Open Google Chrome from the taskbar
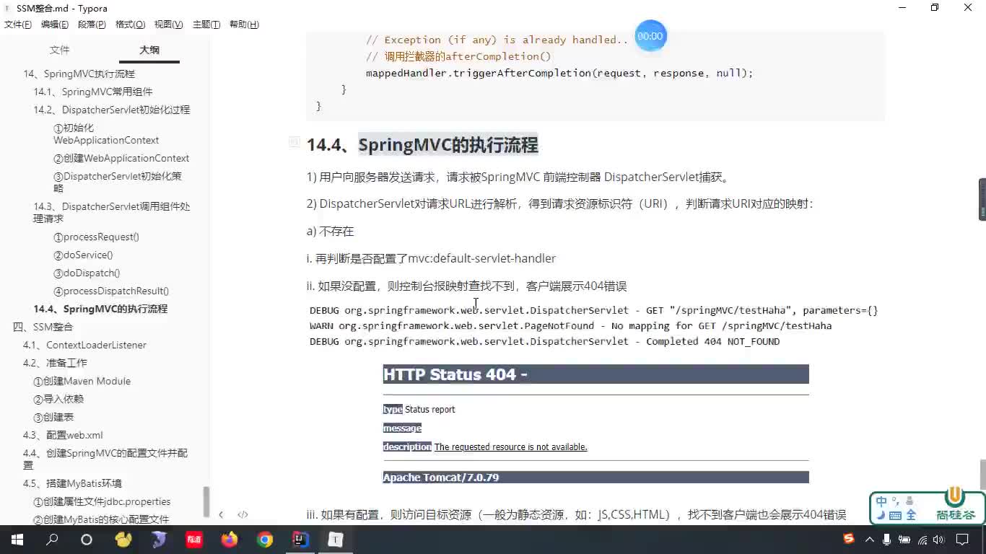This screenshot has height=554, width=986. [x=265, y=539]
